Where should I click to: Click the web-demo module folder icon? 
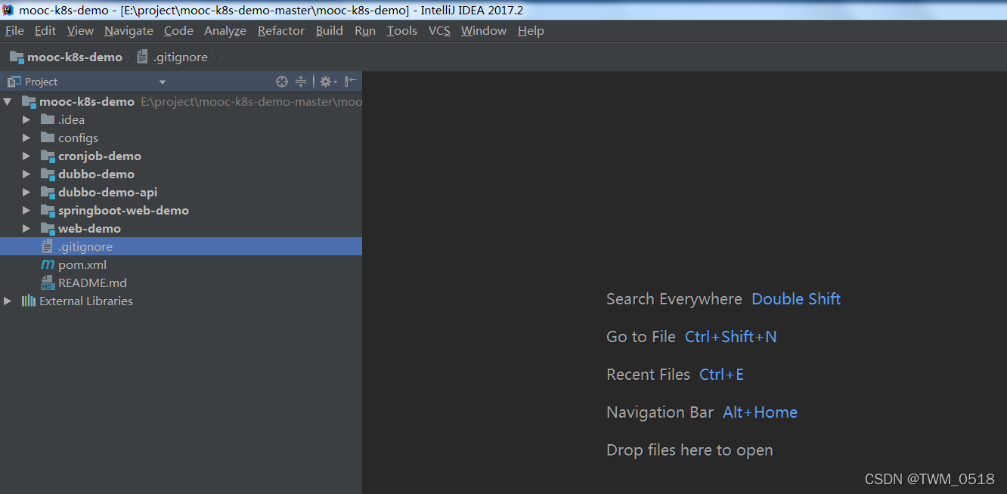coord(48,228)
